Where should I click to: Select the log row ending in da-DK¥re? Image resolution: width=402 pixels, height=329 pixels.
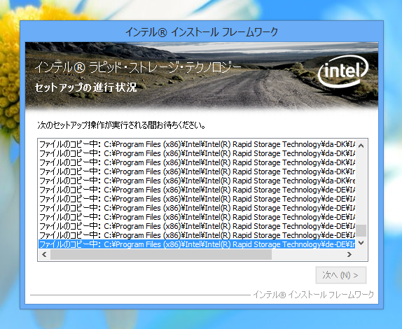[x=197, y=181]
